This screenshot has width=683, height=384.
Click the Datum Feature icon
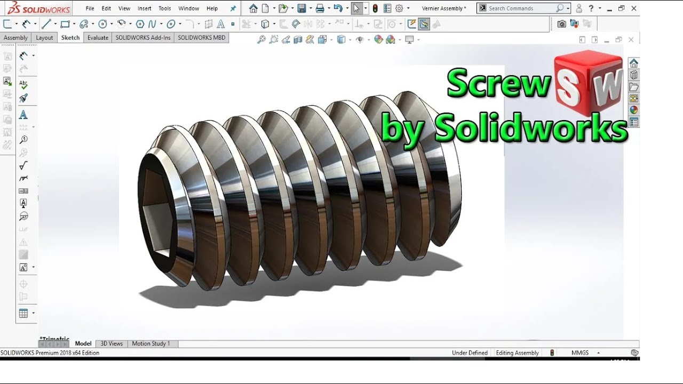click(23, 203)
